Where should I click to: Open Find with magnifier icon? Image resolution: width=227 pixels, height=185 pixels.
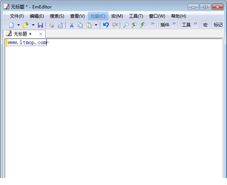(126, 25)
